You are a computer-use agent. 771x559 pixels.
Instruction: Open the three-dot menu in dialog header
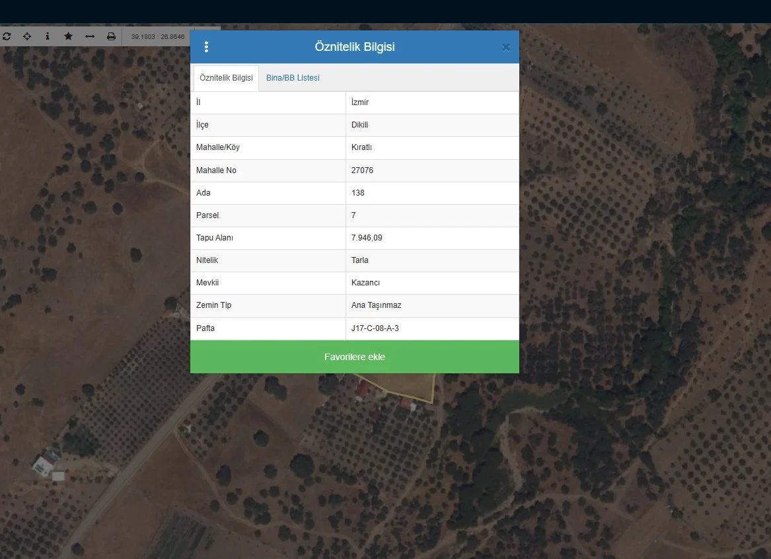[x=206, y=47]
